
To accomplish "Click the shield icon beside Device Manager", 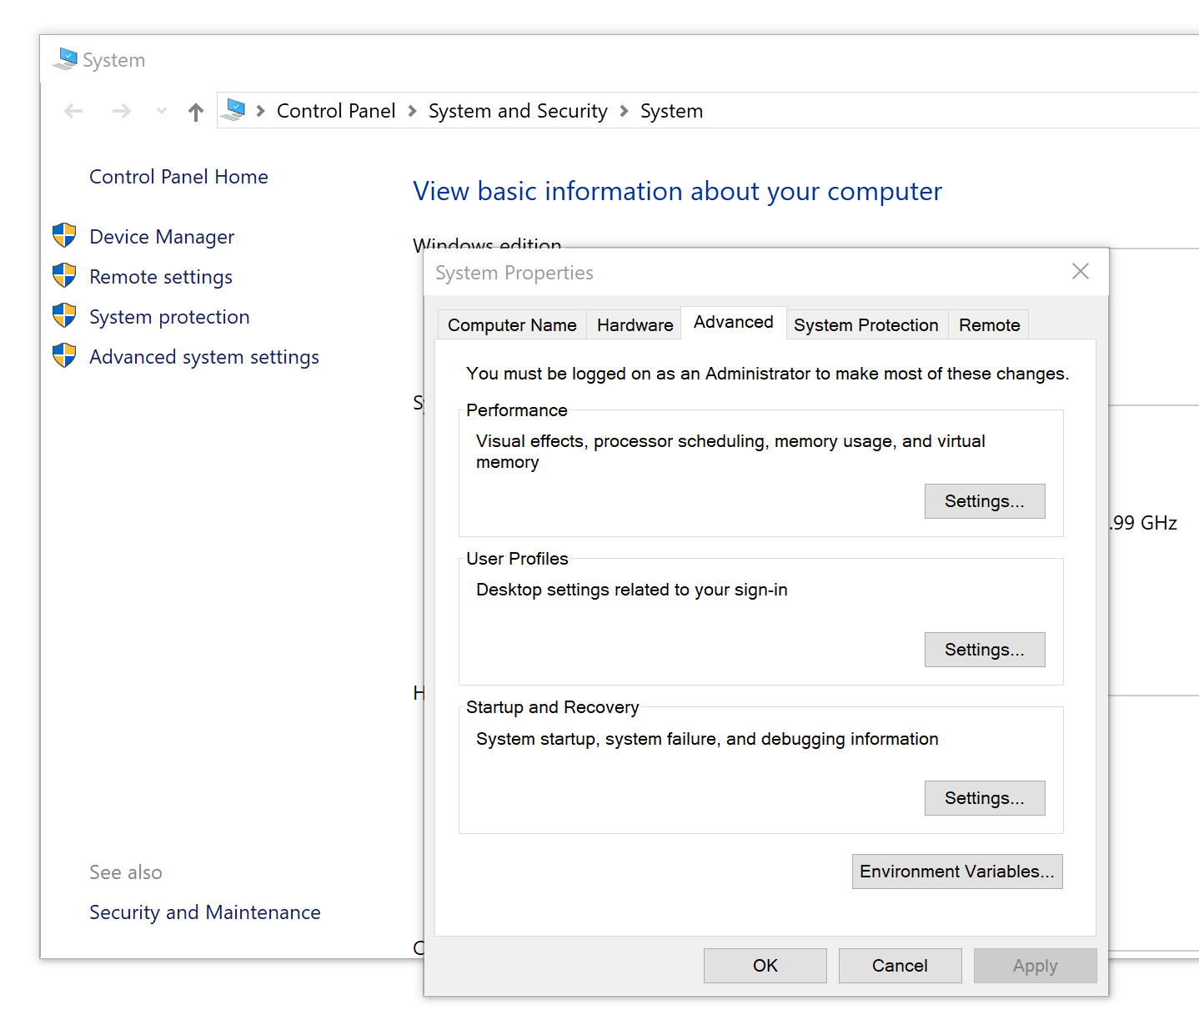I will 64,236.
